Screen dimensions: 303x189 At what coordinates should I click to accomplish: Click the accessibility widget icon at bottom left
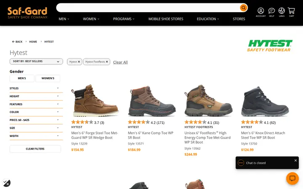(6, 183)
